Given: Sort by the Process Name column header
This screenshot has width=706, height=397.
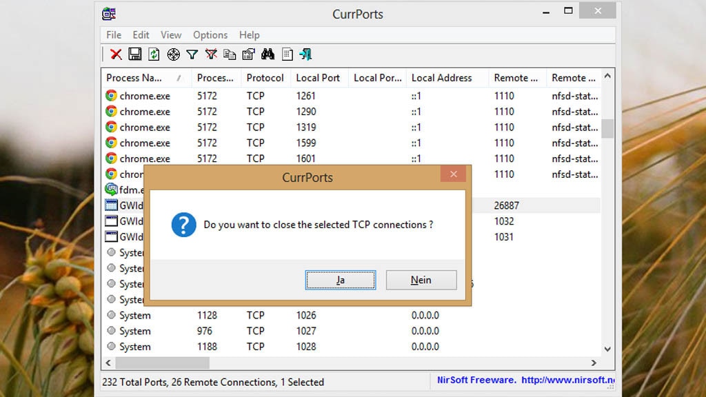Looking at the screenshot, I should tap(146, 78).
